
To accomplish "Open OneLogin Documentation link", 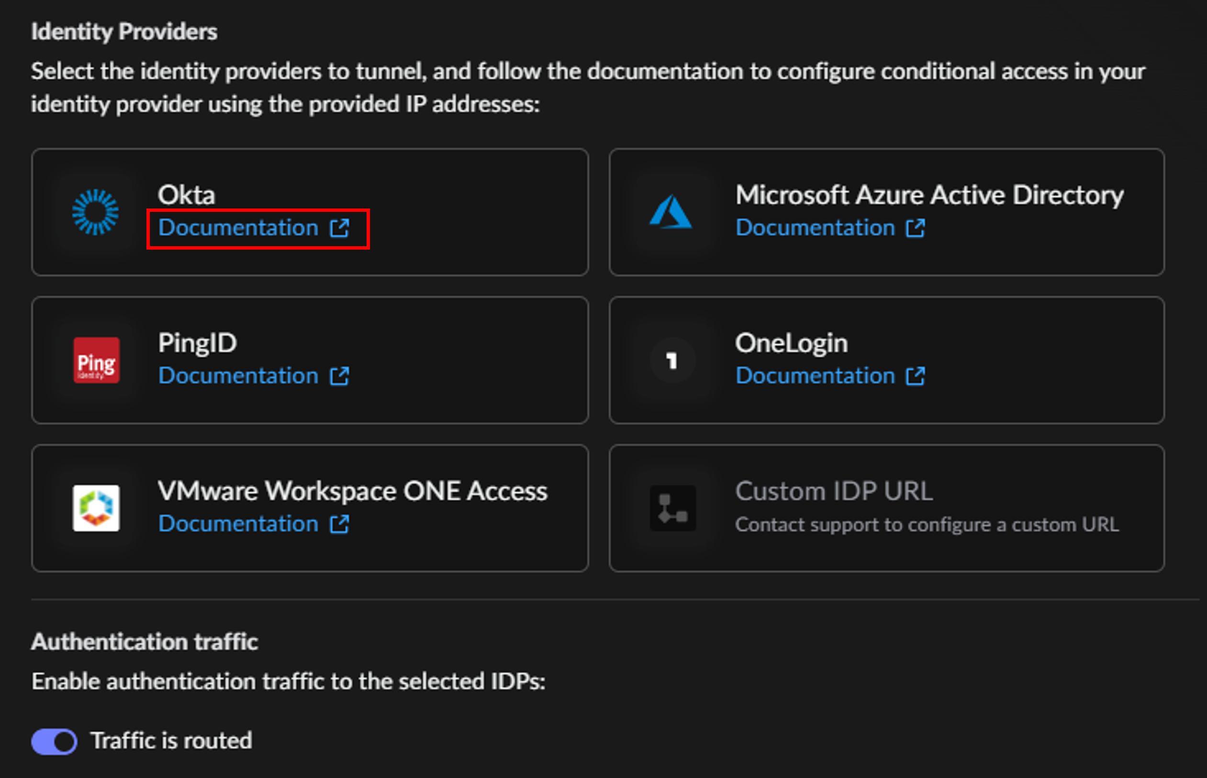I will [x=815, y=376].
